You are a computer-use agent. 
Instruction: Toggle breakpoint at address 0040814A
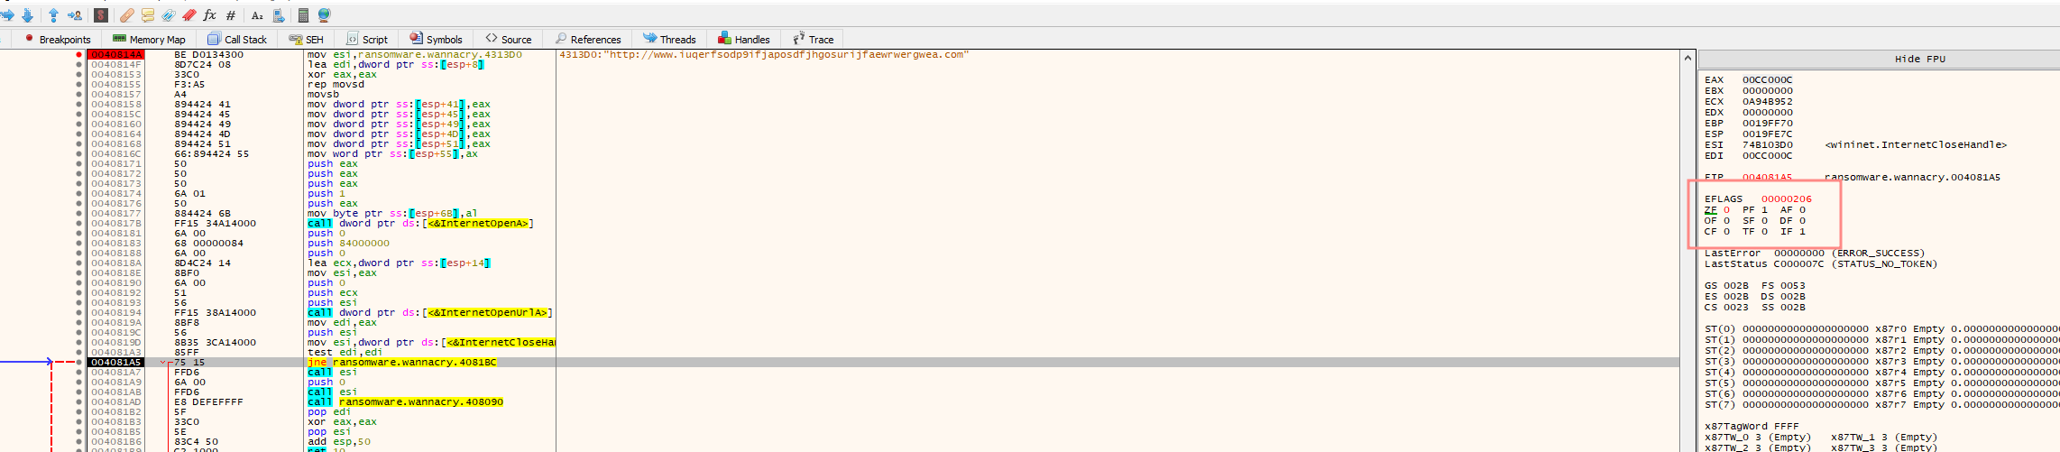tap(79, 55)
